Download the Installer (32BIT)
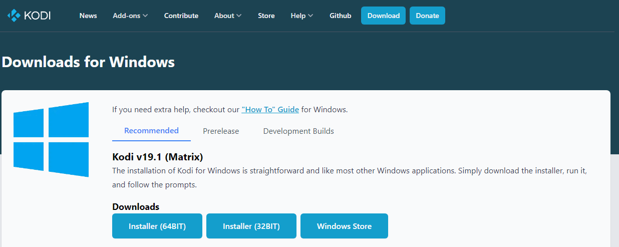 [x=251, y=226]
